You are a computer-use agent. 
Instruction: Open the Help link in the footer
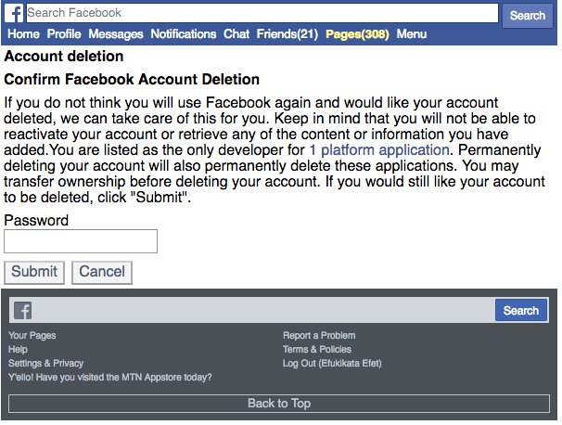tap(18, 349)
